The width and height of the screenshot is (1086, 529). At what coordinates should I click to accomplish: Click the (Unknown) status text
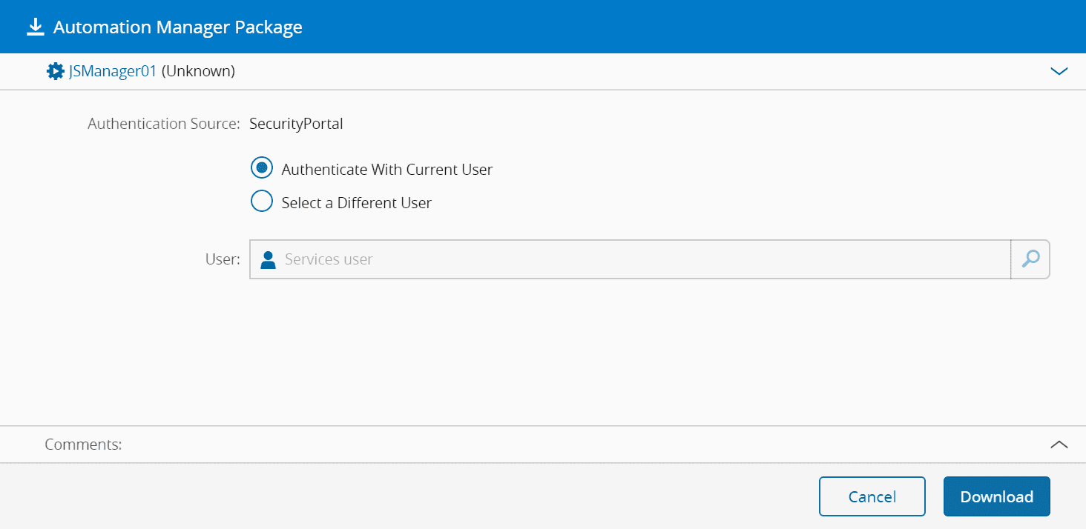coord(198,71)
